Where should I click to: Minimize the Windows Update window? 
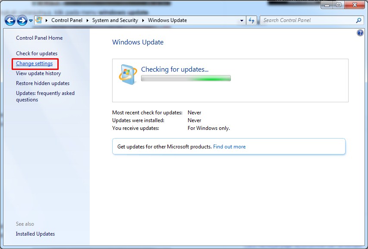pos(327,5)
